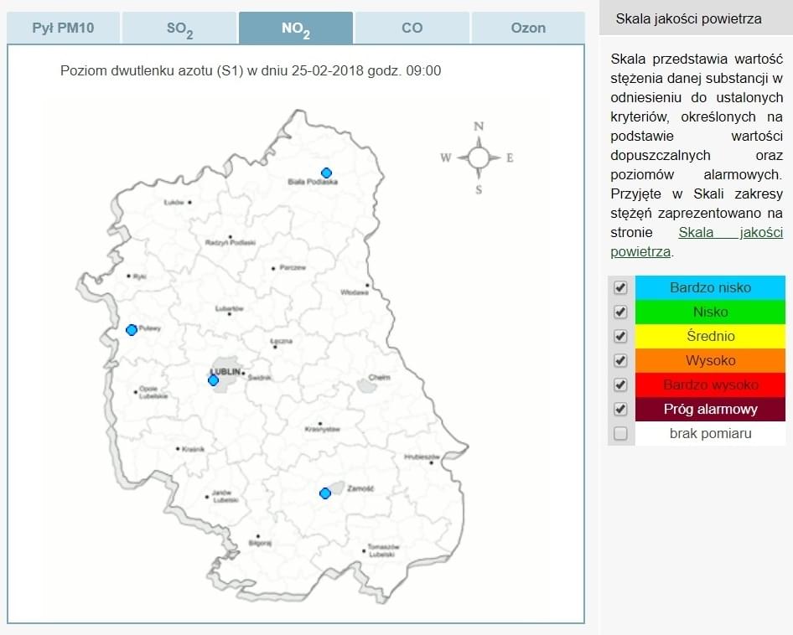This screenshot has width=793, height=635.
Task: Select the Lublin blue station marker
Action: tap(213, 380)
